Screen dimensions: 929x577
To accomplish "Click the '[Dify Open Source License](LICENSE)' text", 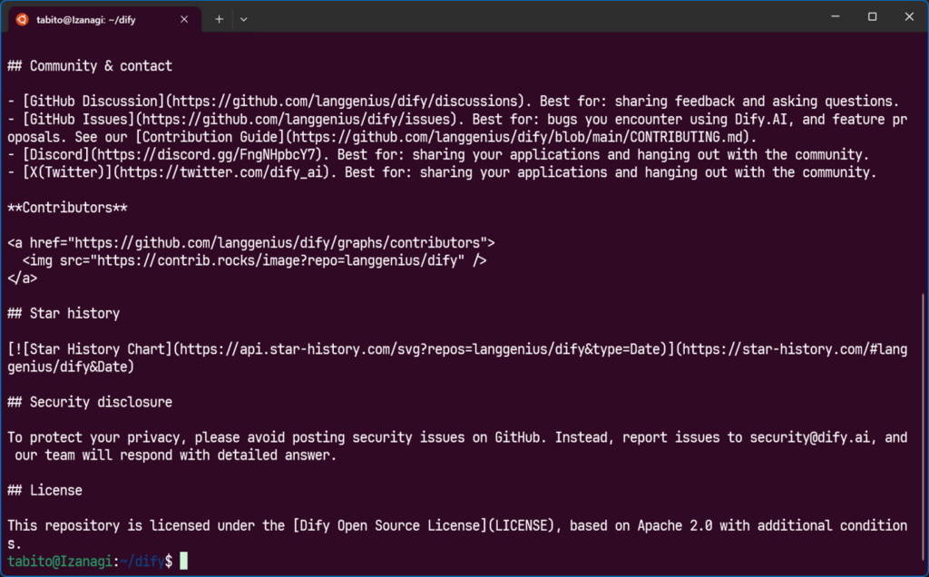I will [x=424, y=526].
